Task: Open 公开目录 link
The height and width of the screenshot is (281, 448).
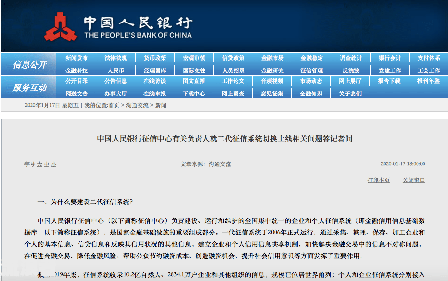Action: pos(76,81)
